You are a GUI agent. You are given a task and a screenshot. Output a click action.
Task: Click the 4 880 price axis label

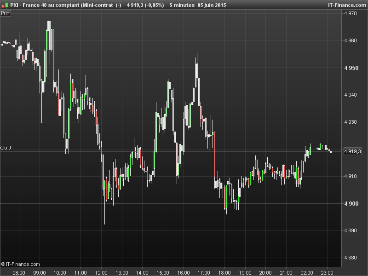point(351,258)
